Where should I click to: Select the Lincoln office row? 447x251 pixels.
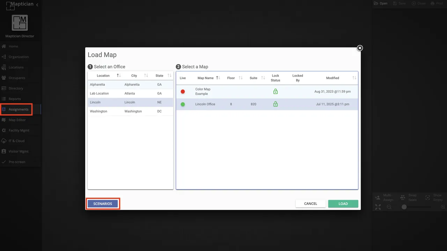(x=130, y=102)
